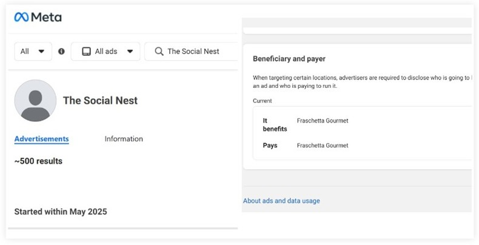Focus the search field containing The Social Nest
Image resolution: width=479 pixels, height=245 pixels.
point(194,52)
